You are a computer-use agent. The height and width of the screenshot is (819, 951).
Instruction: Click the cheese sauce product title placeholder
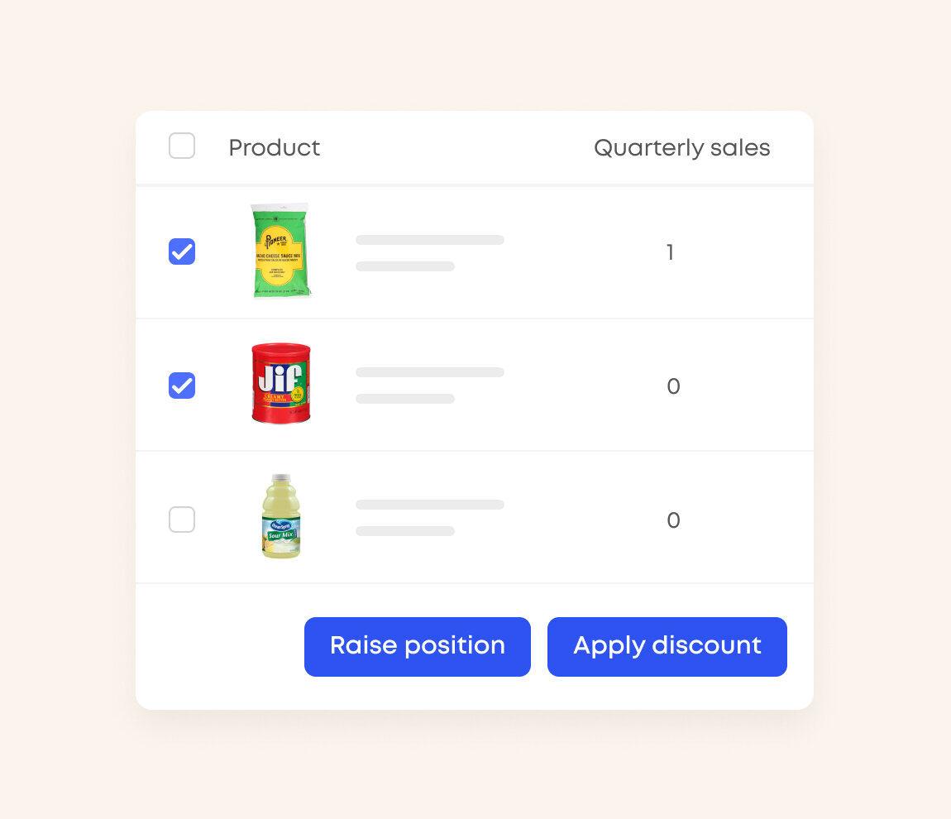click(429, 240)
